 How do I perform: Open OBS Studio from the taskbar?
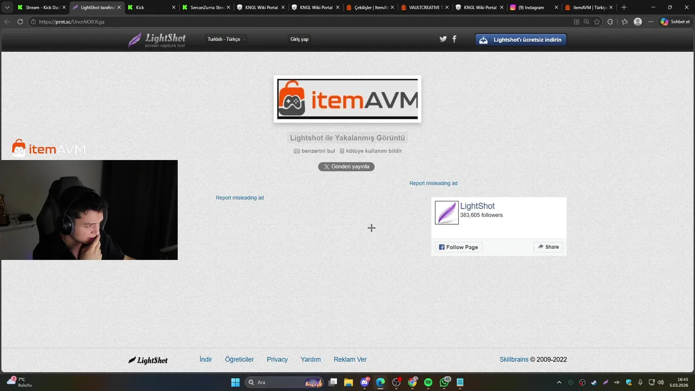tap(396, 382)
